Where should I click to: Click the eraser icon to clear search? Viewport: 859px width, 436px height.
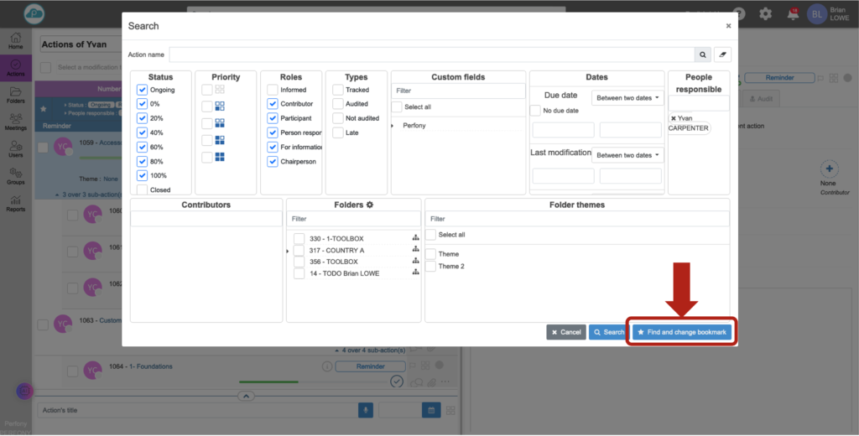point(722,54)
